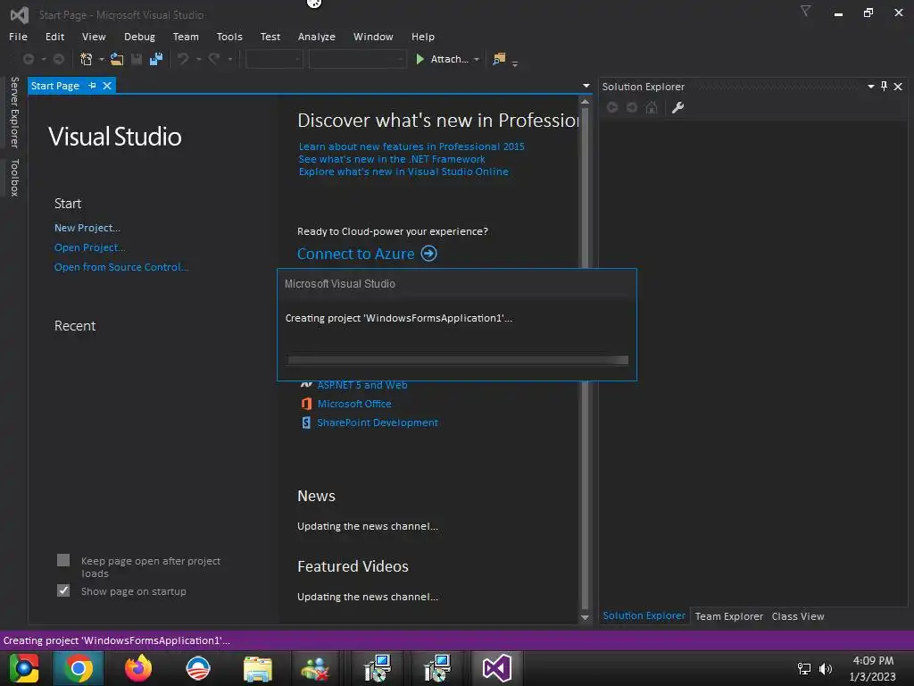Open the View menu
Image resolution: width=914 pixels, height=686 pixels.
point(94,37)
